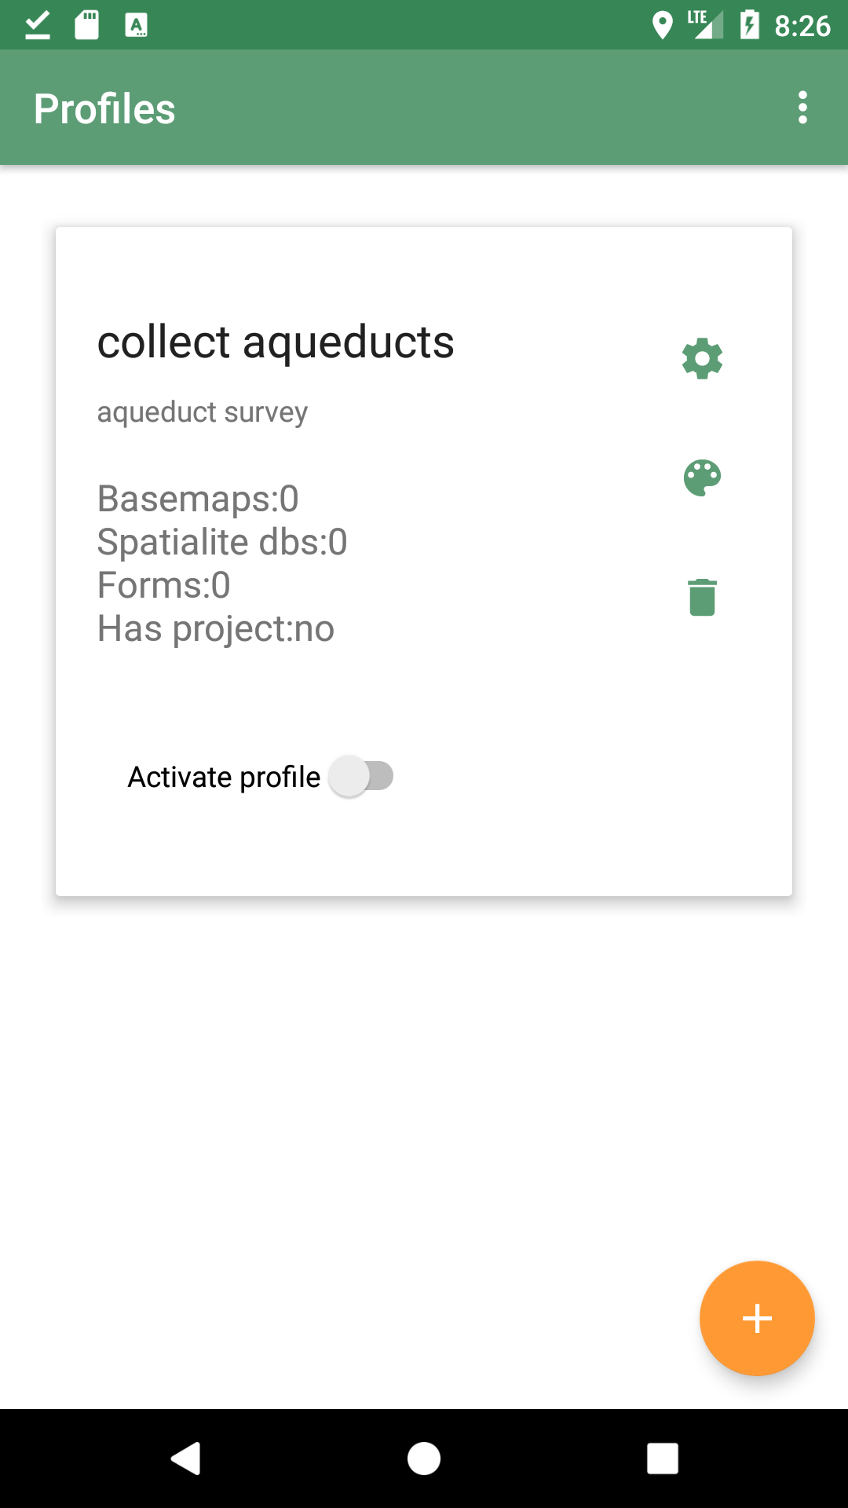Tap the Activate profile label
848x1508 pixels.
(x=224, y=777)
